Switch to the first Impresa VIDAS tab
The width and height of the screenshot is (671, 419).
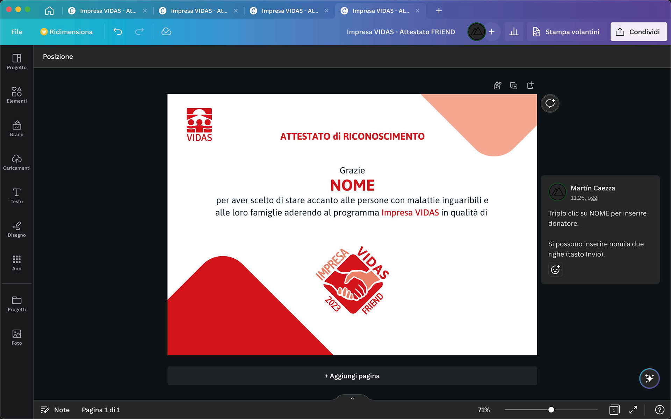[x=108, y=11]
